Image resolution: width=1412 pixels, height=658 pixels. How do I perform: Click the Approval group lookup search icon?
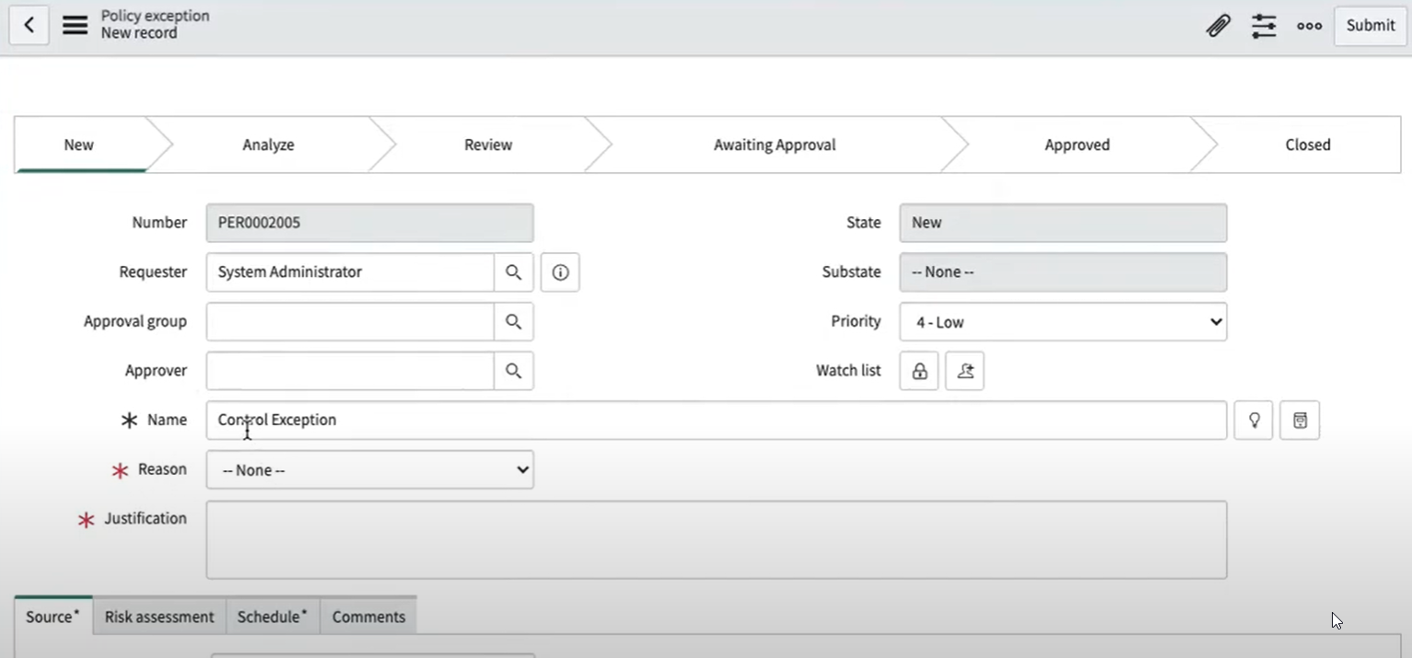pyautogui.click(x=514, y=322)
